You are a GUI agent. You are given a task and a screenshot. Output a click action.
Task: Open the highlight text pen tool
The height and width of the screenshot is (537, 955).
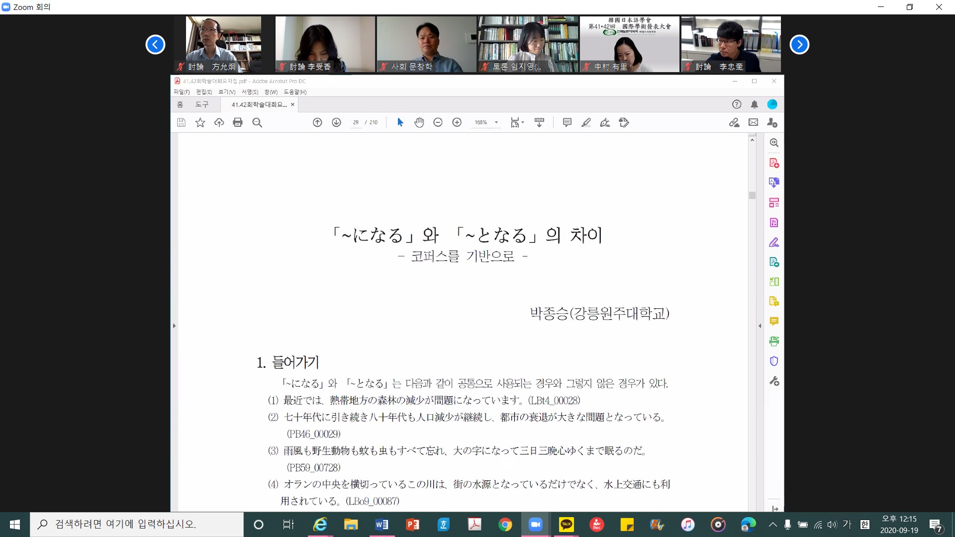point(586,122)
